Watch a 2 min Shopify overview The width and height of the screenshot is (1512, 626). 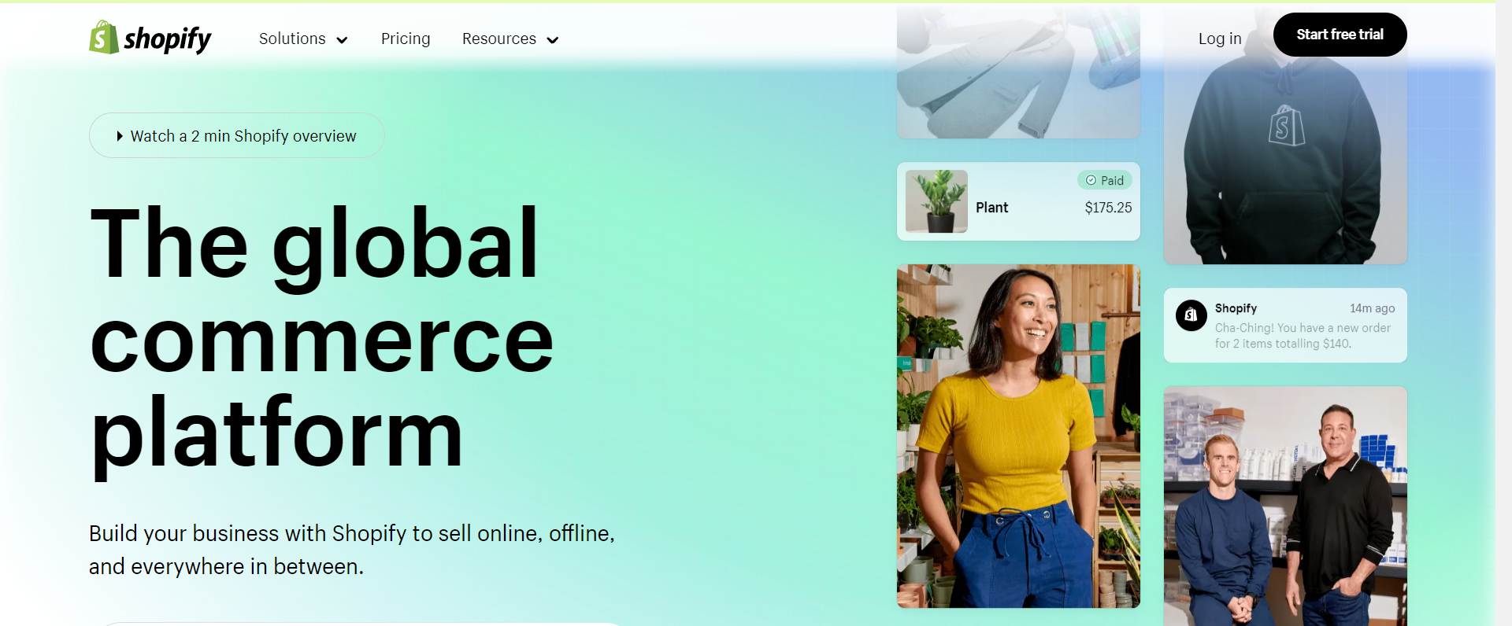[236, 135]
